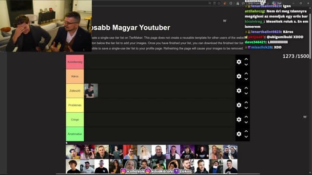312x175 pixels.
Task: Move the Cringe tier row up
Action: [x=246, y=117]
